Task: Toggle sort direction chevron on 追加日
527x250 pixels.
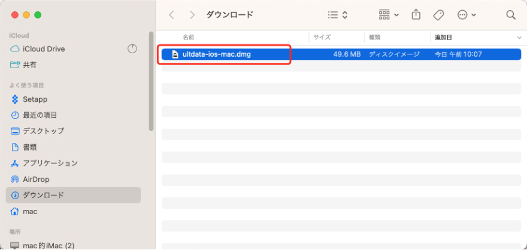Action: 520,38
